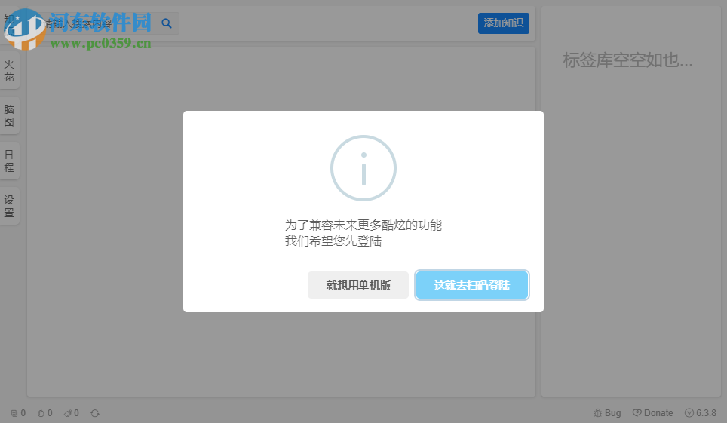The image size is (727, 423).
Task: Open the 脑图 sidebar tab
Action: pos(9,115)
